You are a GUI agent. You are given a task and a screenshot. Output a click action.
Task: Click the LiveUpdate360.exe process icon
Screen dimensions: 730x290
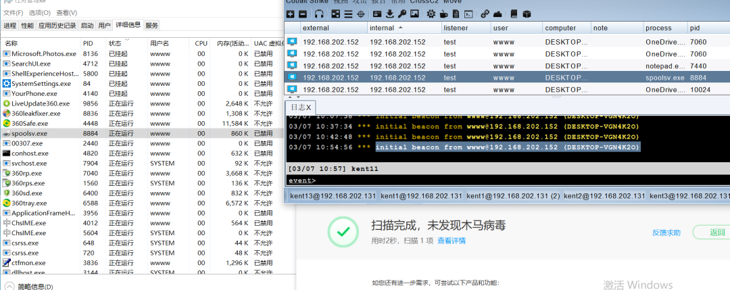point(7,103)
